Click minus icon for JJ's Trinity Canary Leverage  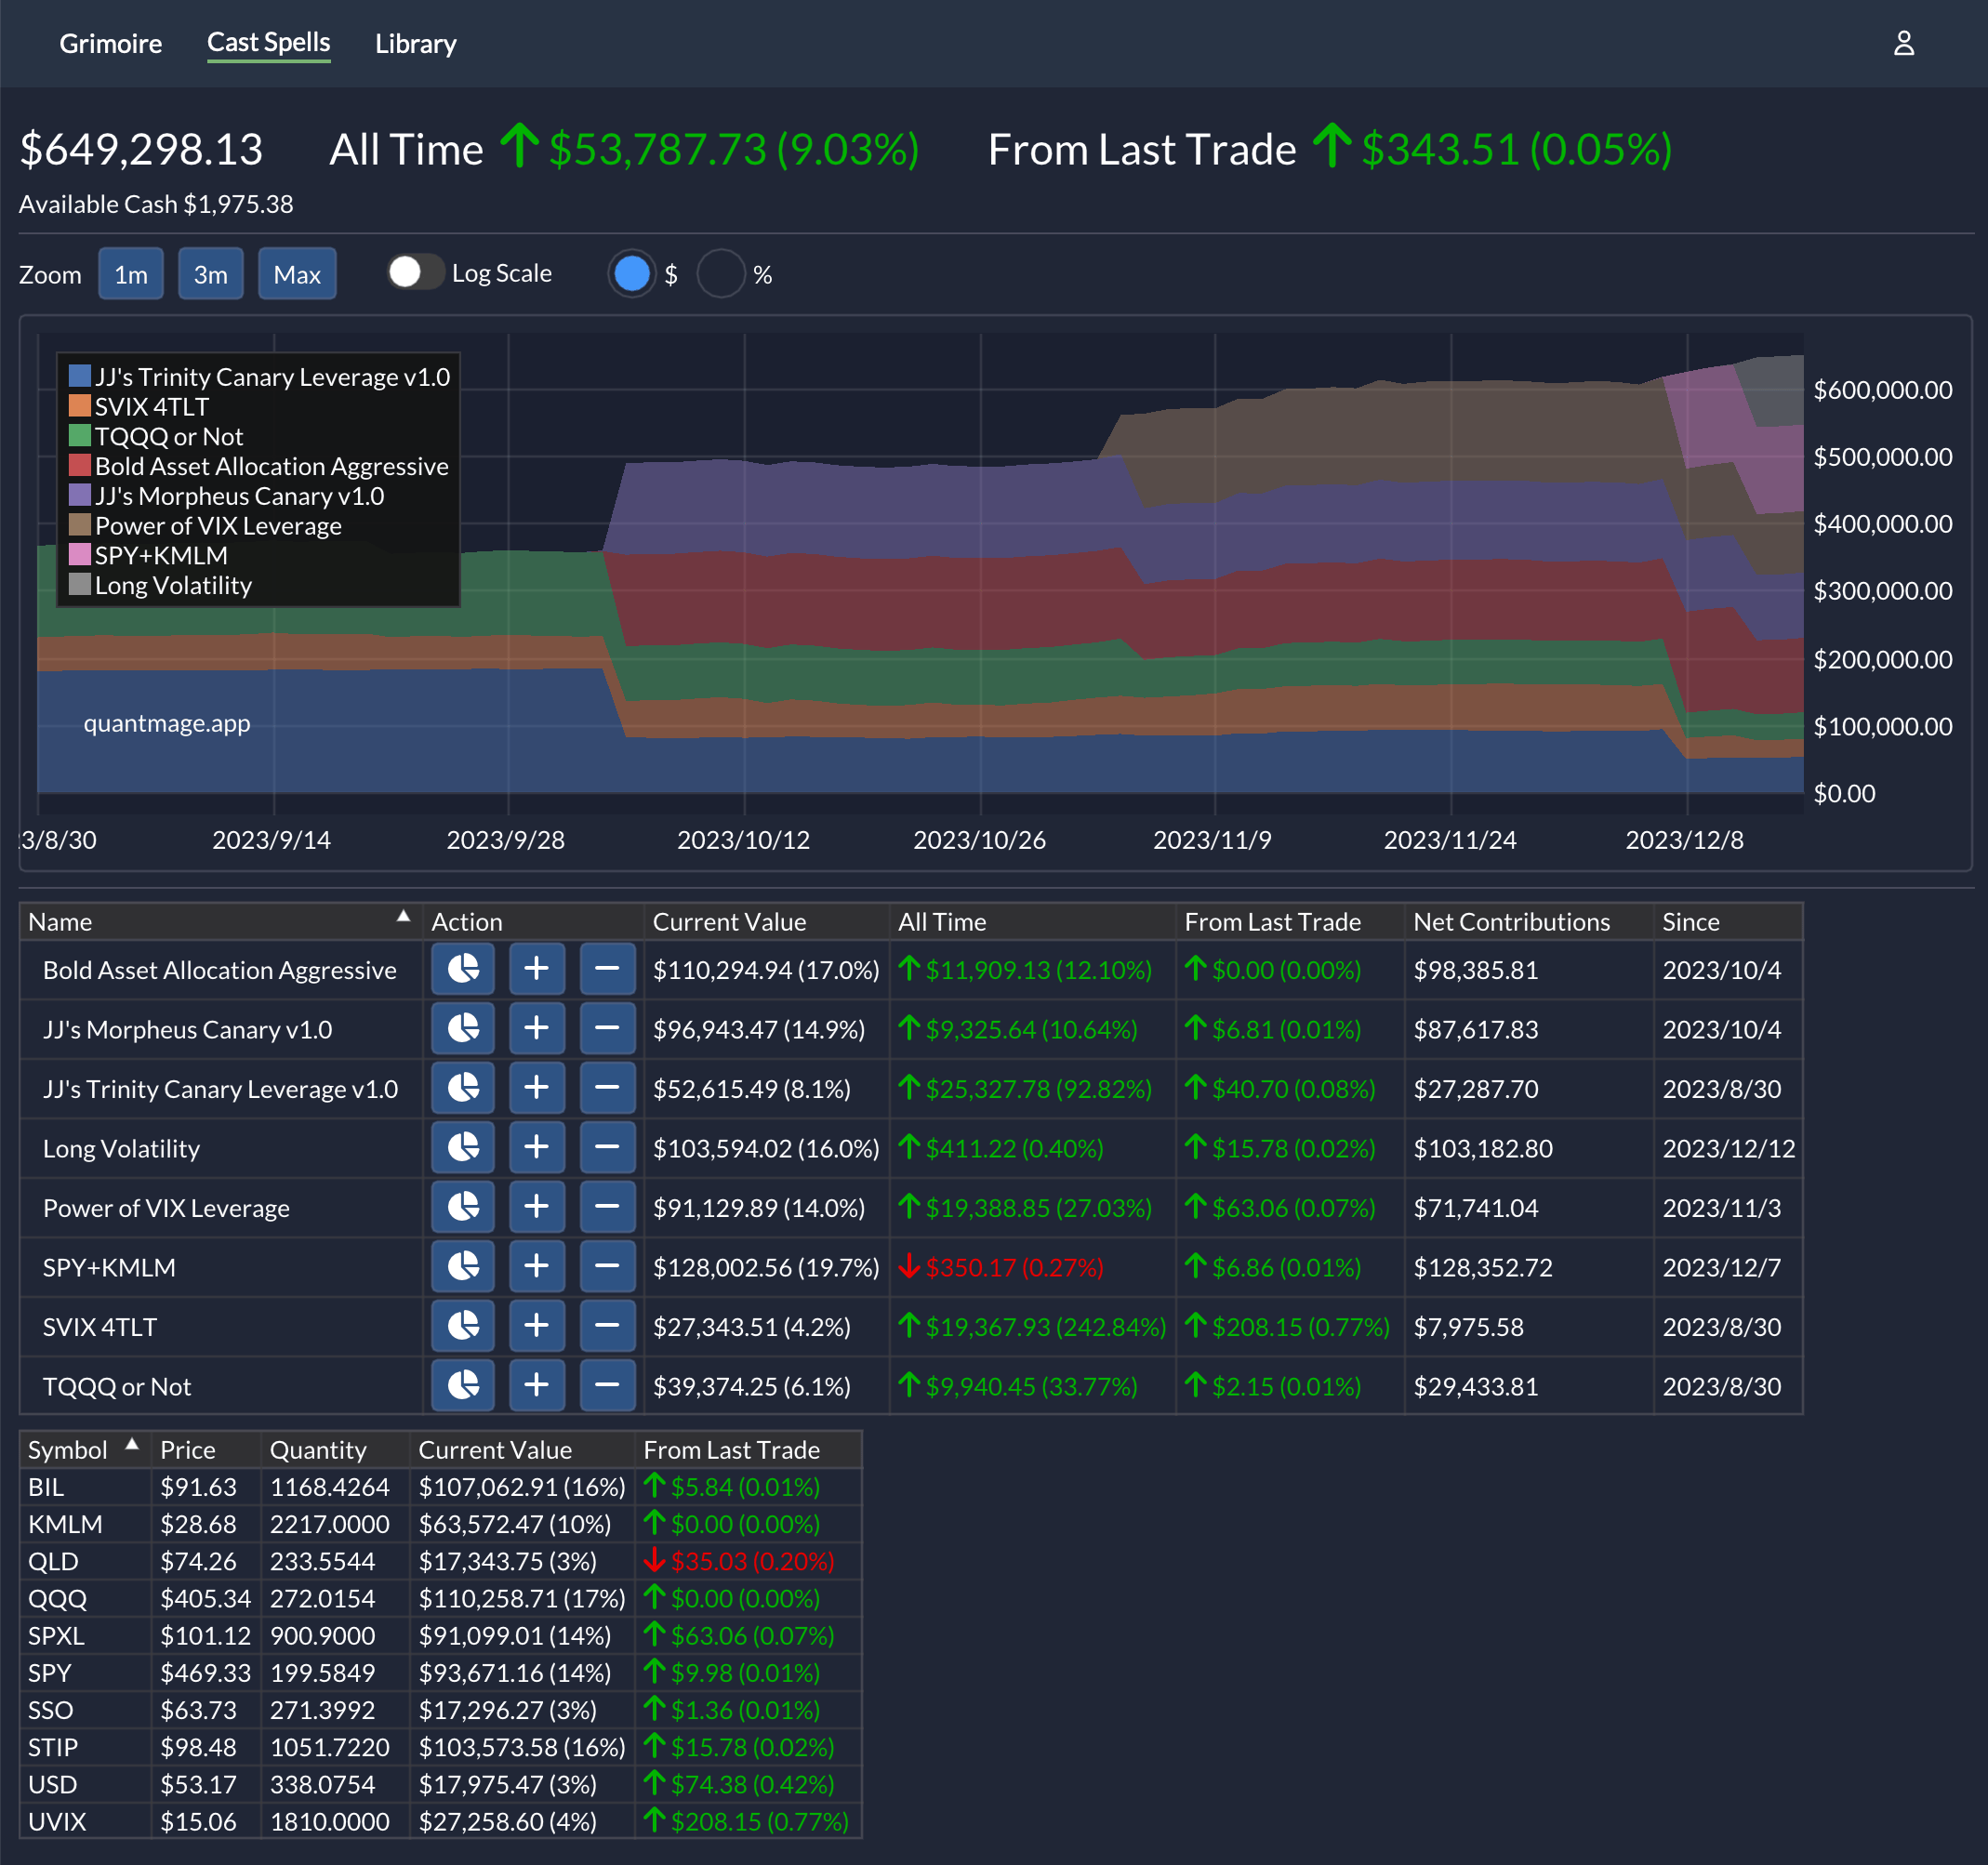(x=607, y=1088)
